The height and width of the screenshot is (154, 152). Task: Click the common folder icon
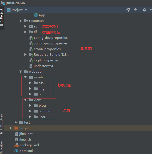pos(36,111)
